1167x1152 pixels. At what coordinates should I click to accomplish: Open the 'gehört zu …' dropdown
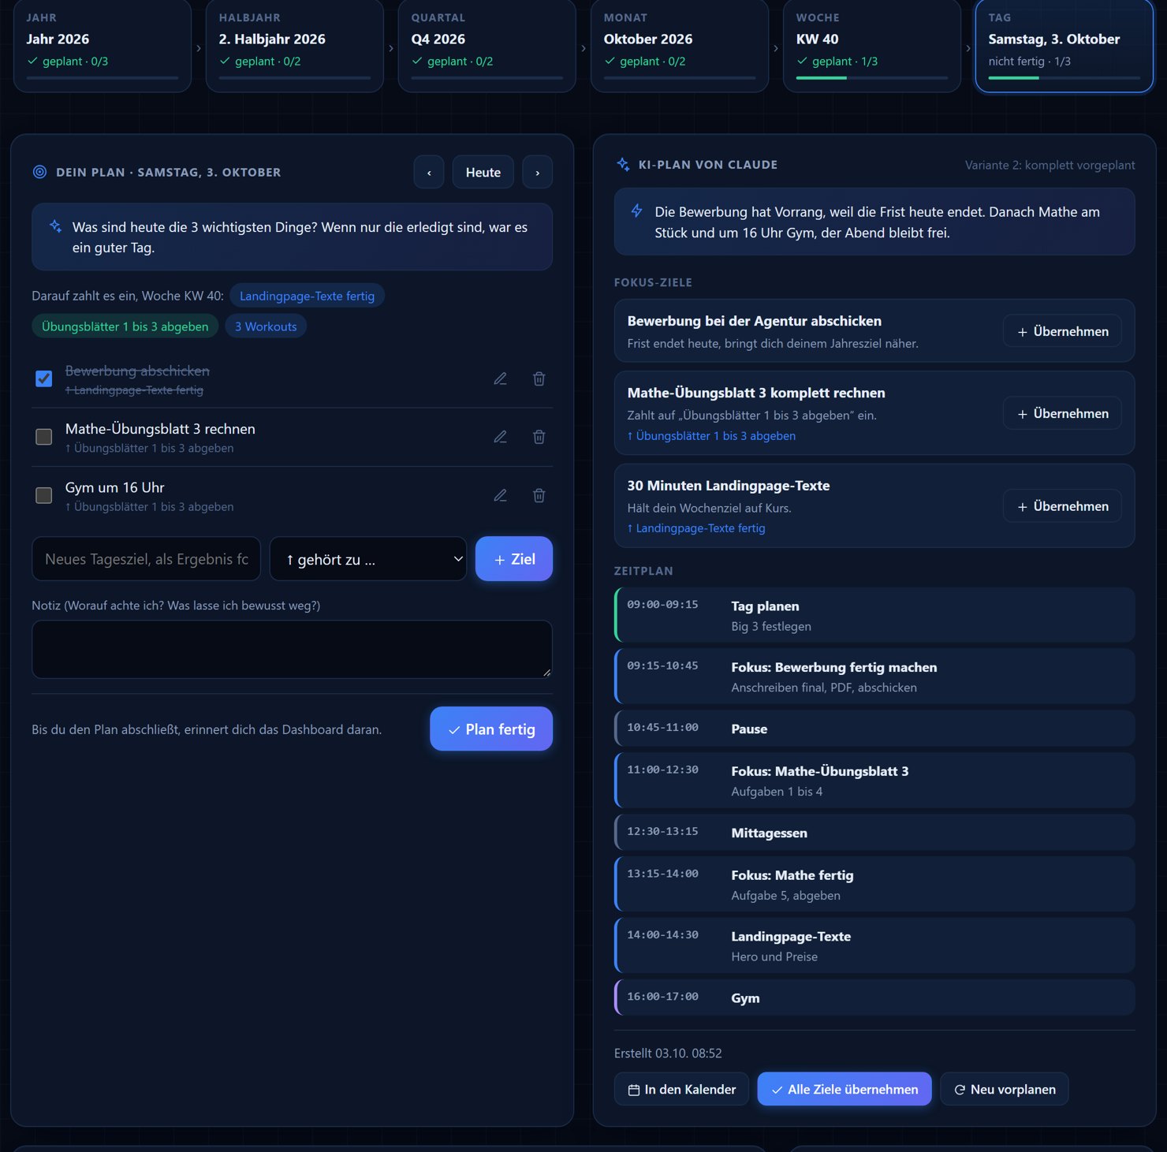click(368, 559)
